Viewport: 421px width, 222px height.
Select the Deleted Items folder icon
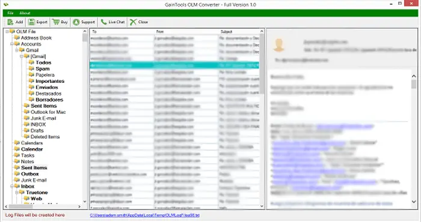26,137
